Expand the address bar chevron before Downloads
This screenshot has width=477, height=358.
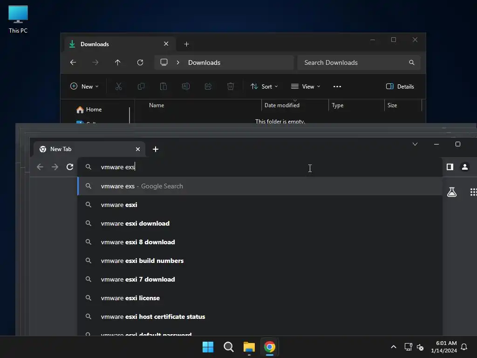(178, 62)
